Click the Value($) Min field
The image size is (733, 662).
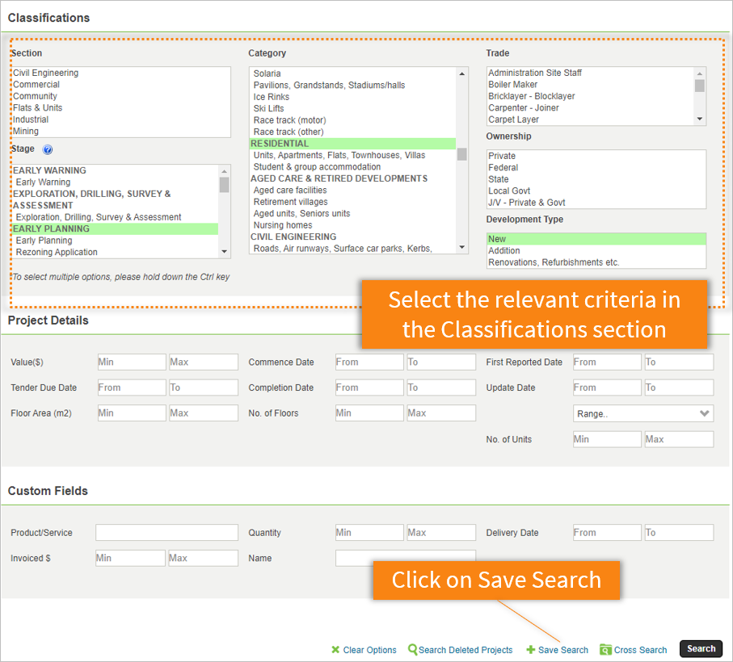(x=132, y=362)
